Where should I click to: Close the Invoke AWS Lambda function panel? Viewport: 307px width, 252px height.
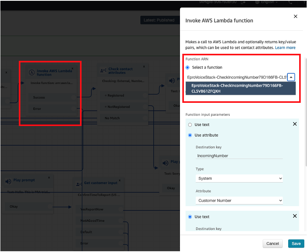[x=296, y=16]
